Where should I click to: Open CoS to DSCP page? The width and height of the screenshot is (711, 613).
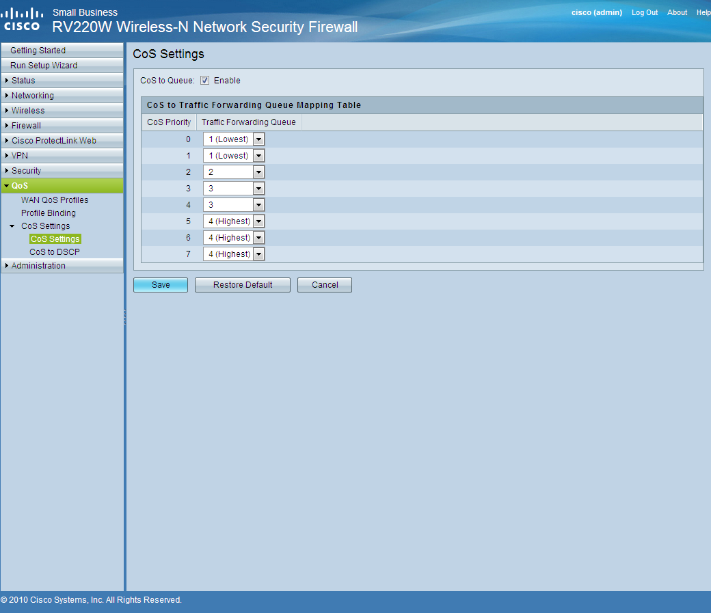tap(55, 251)
